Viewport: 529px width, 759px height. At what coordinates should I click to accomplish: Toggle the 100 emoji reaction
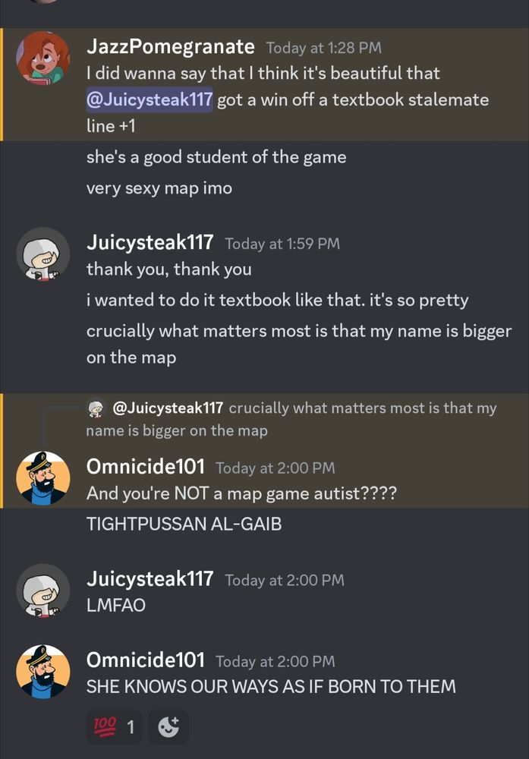point(114,726)
